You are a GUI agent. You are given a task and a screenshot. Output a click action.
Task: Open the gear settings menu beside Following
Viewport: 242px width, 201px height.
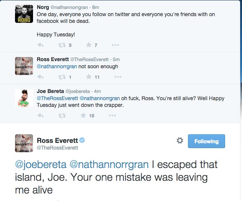click(x=180, y=141)
